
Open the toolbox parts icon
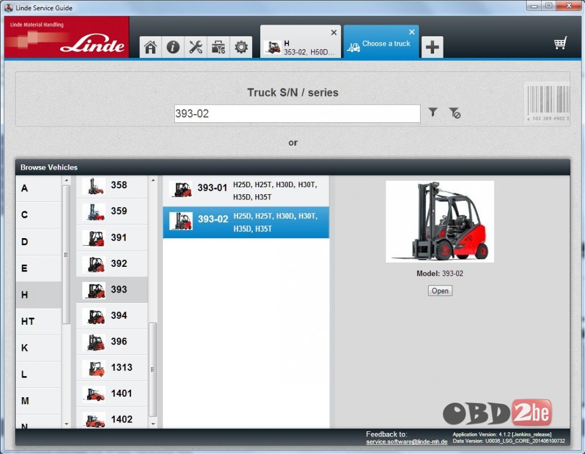[x=218, y=47]
